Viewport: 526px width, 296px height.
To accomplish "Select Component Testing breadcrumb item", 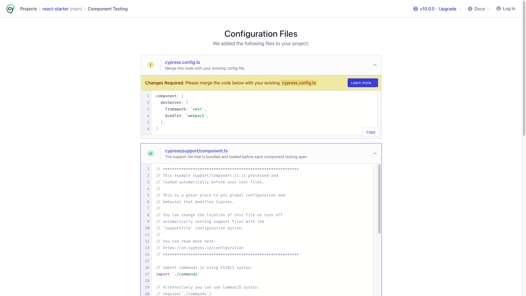I will pos(108,9).
